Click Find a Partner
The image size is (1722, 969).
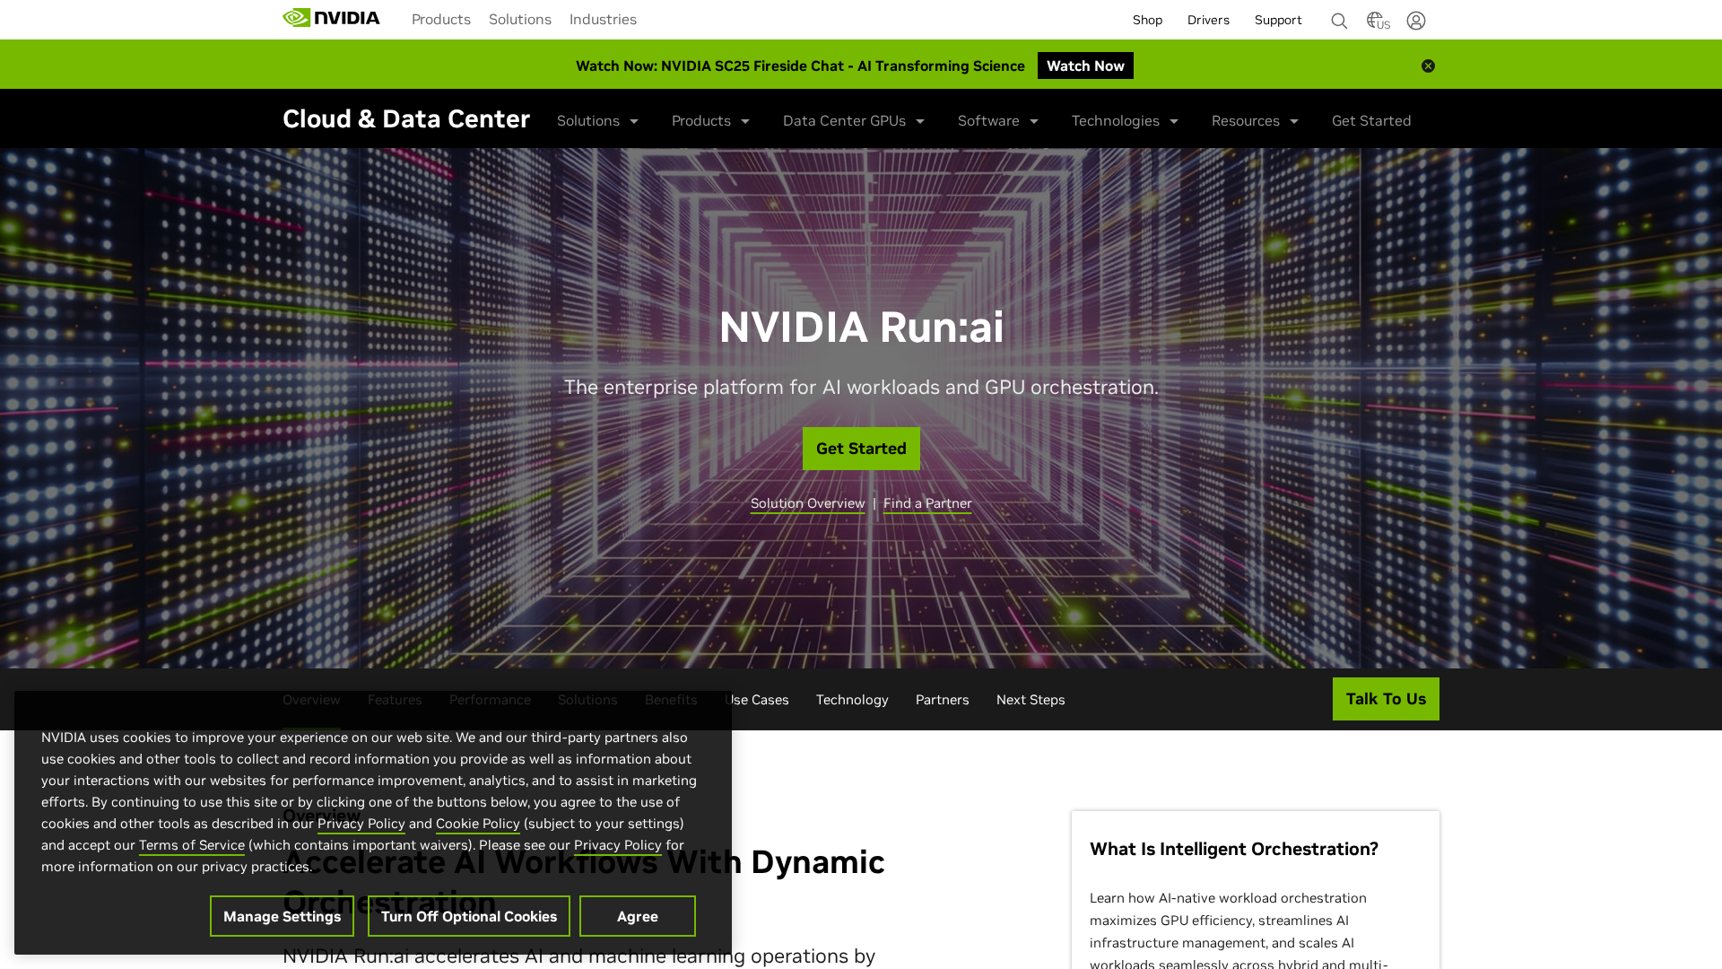tap(926, 503)
